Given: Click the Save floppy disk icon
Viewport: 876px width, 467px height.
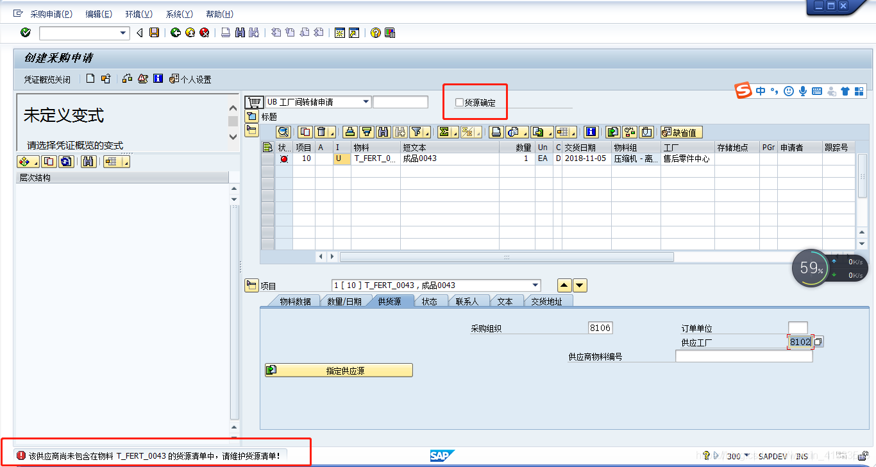Looking at the screenshot, I should pos(154,33).
